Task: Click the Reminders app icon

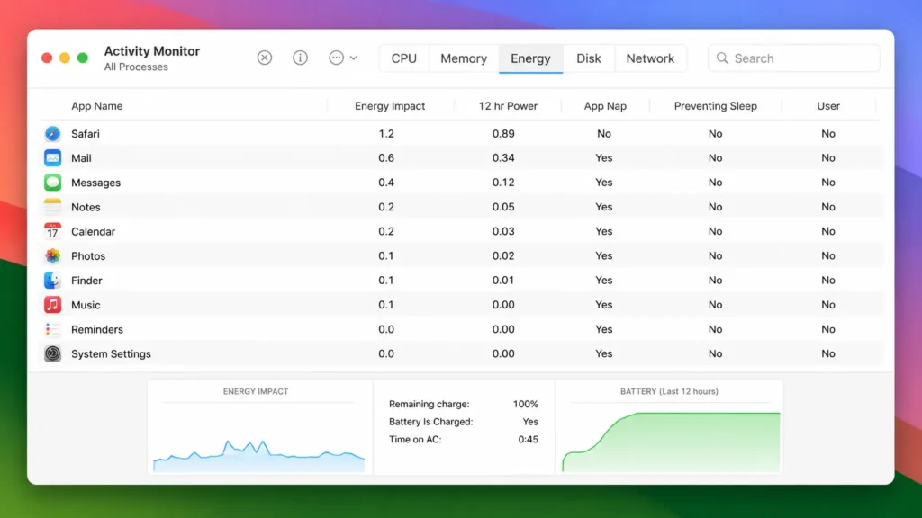Action: tap(52, 329)
